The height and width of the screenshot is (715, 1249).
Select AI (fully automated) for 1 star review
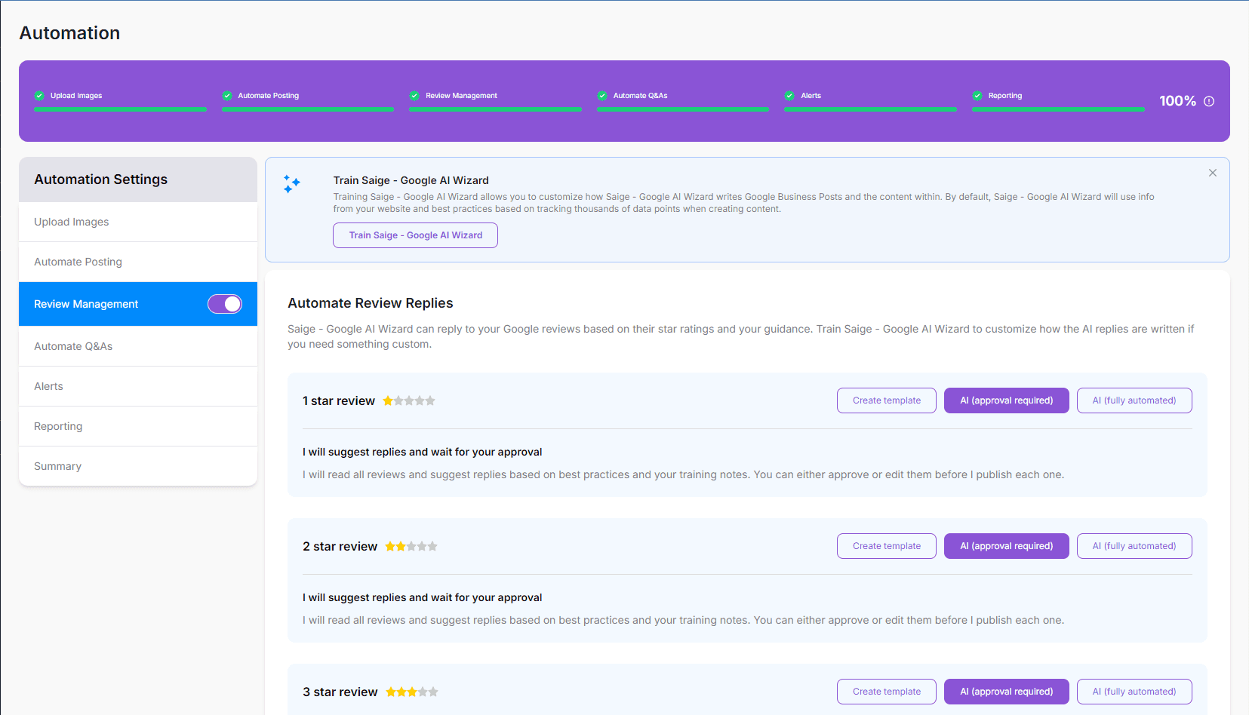[1134, 400]
